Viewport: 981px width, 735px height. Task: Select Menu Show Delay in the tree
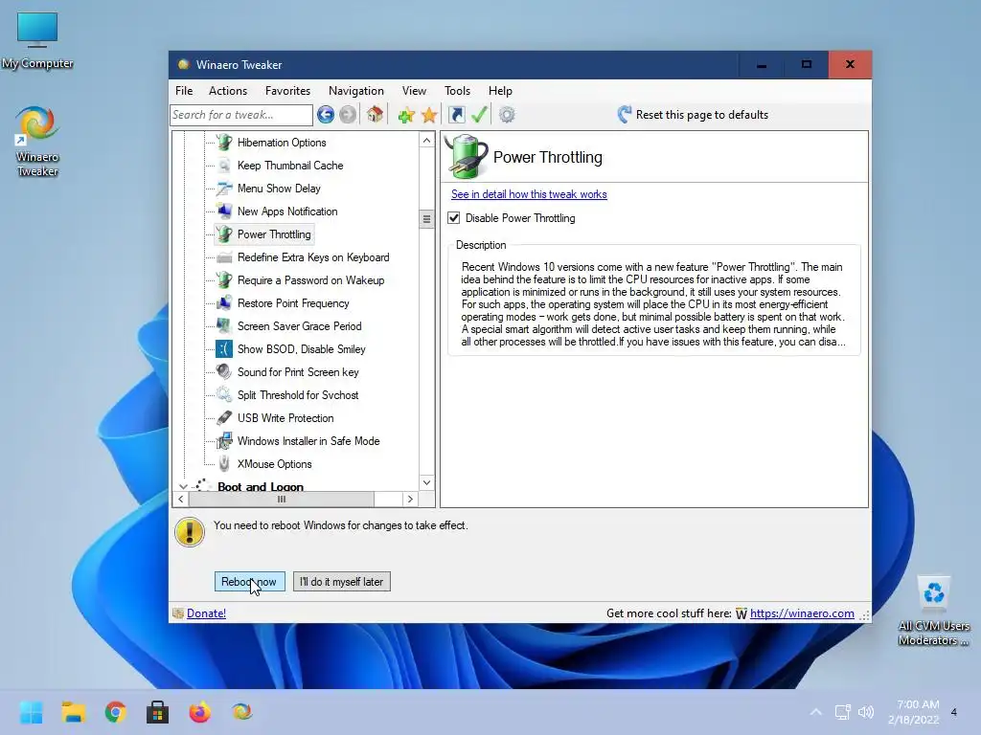tap(279, 189)
